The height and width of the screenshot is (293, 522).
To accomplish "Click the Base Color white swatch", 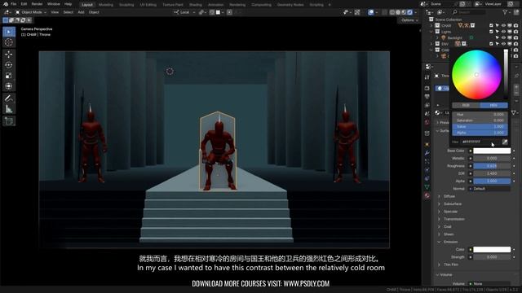I will coord(492,151).
